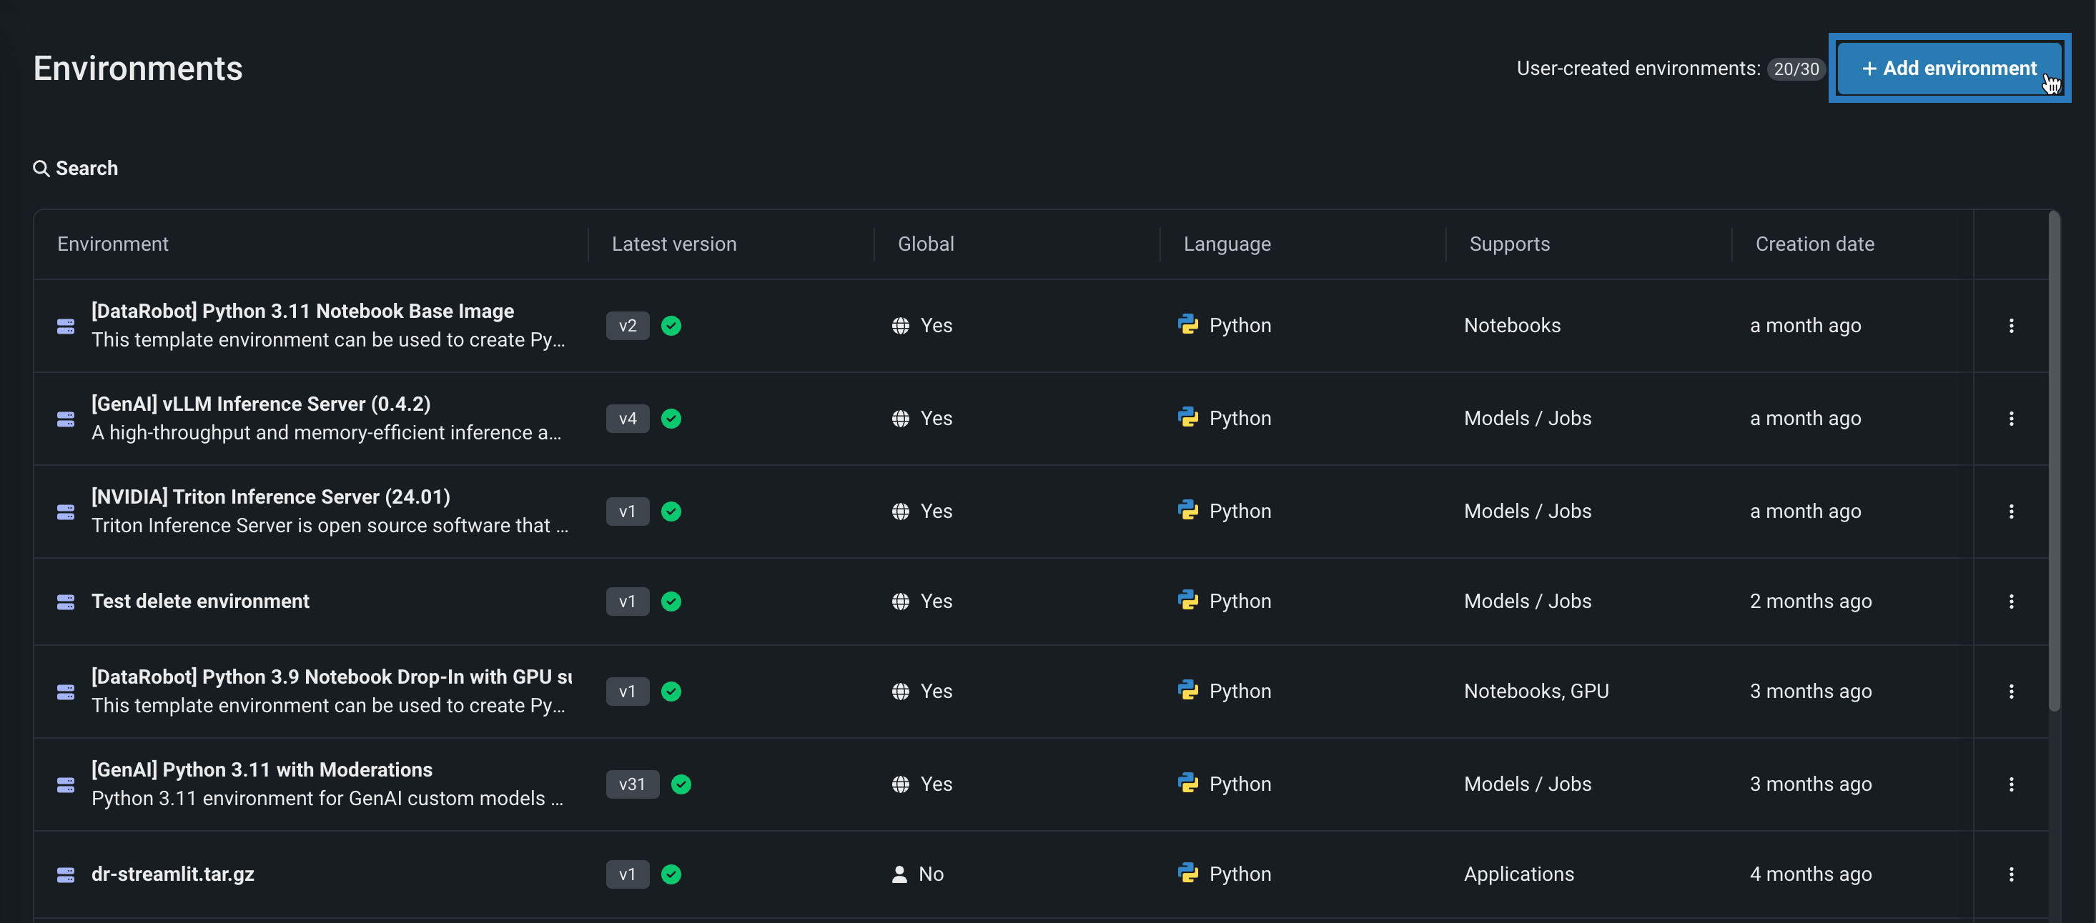Click the globe icon in Triton Inference Server row
2096x923 pixels.
point(900,511)
